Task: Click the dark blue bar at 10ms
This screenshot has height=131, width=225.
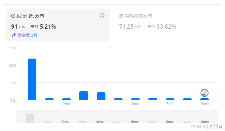Action: coord(205,99)
